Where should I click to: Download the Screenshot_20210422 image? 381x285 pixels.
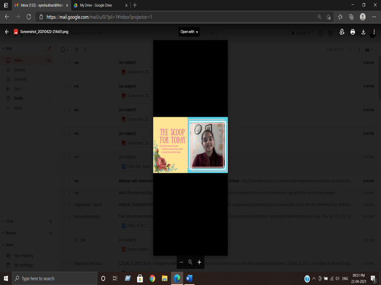tap(363, 31)
